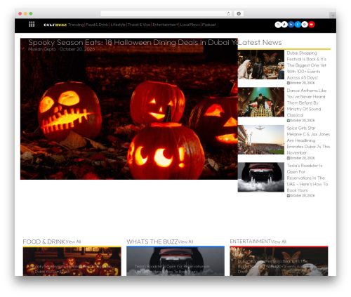Image resolution: width=351 pixels, height=297 pixels.
Task: Open the TikTok social icon
Action: [284, 25]
